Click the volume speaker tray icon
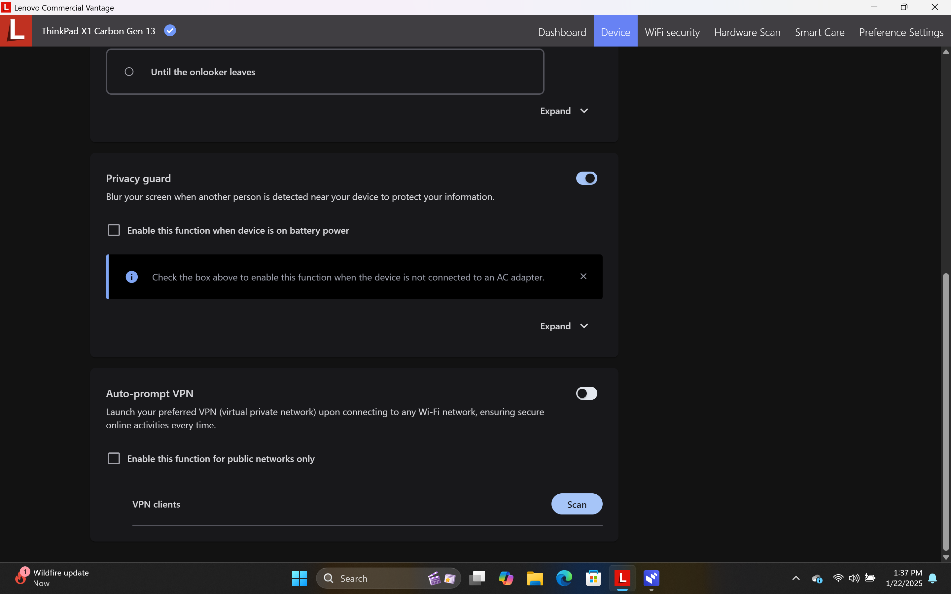This screenshot has width=951, height=594. coord(854,578)
